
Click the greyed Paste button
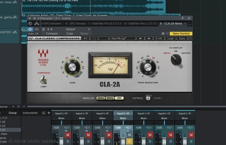(84, 34)
